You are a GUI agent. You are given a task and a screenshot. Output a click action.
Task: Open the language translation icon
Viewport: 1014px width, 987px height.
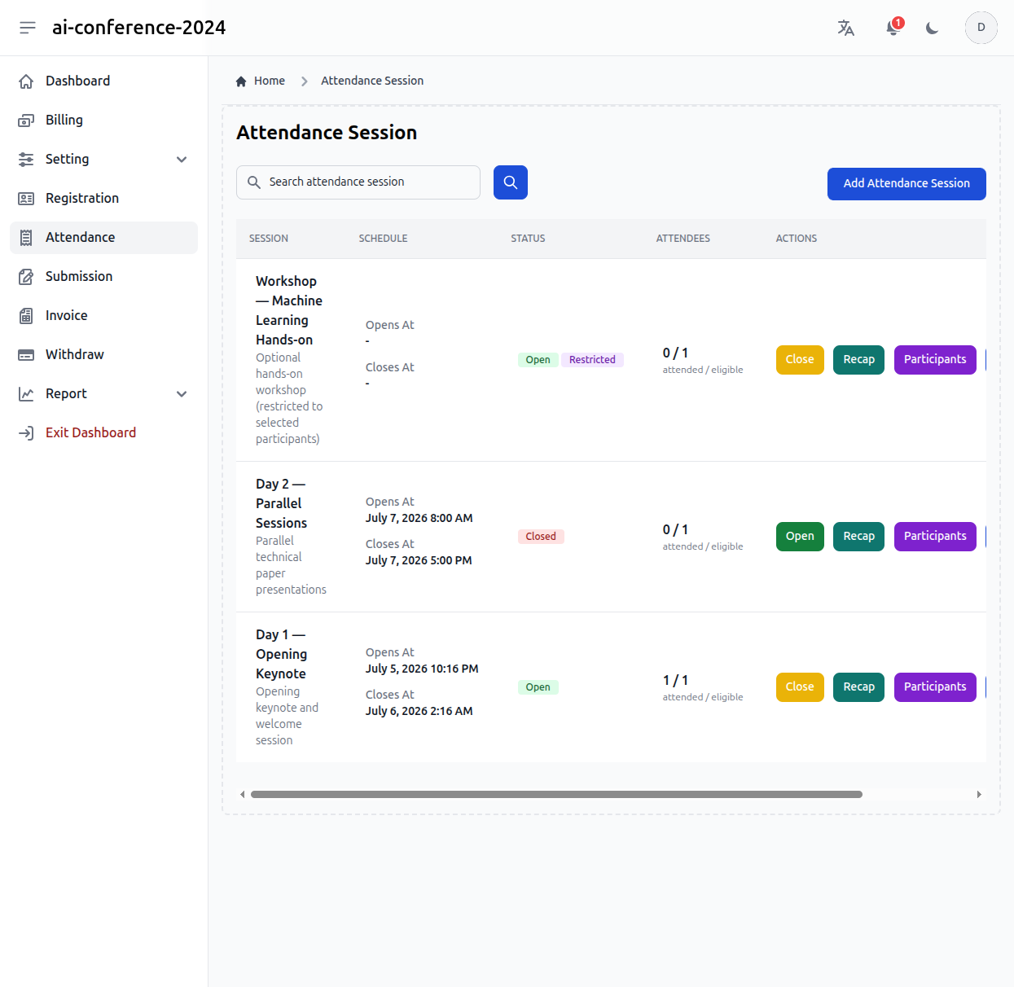tap(846, 28)
